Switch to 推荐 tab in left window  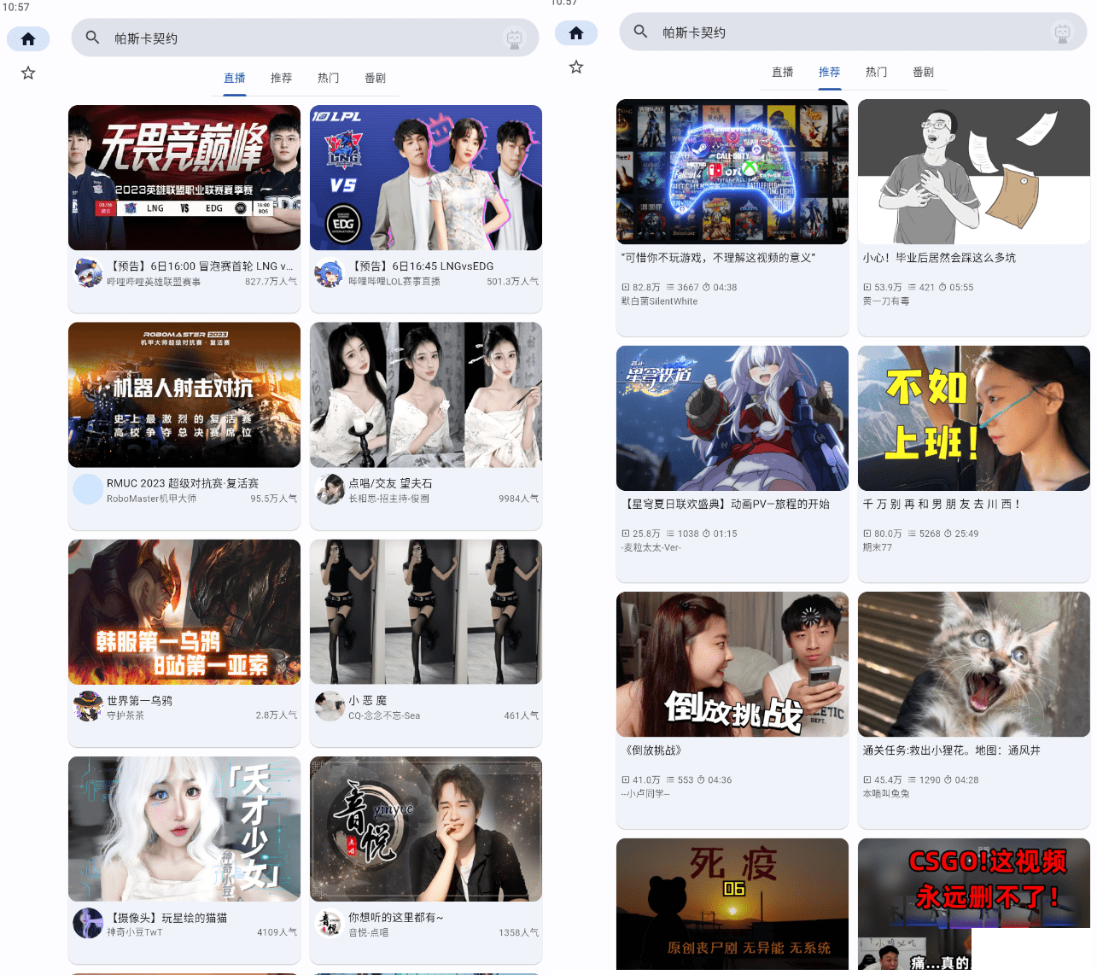[x=282, y=78]
